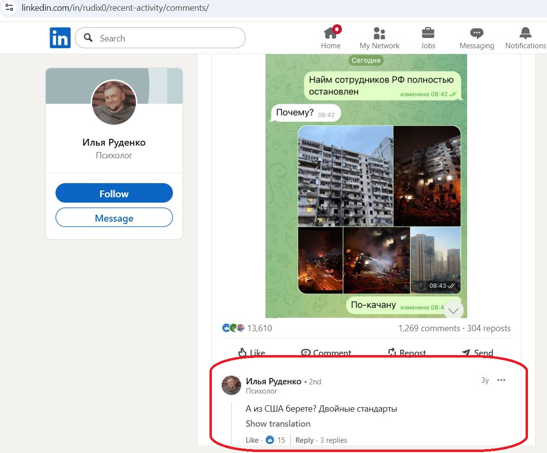Click the reaction emoji icons beside 13,610
Viewport: 547px width, 453px height.
coord(233,328)
